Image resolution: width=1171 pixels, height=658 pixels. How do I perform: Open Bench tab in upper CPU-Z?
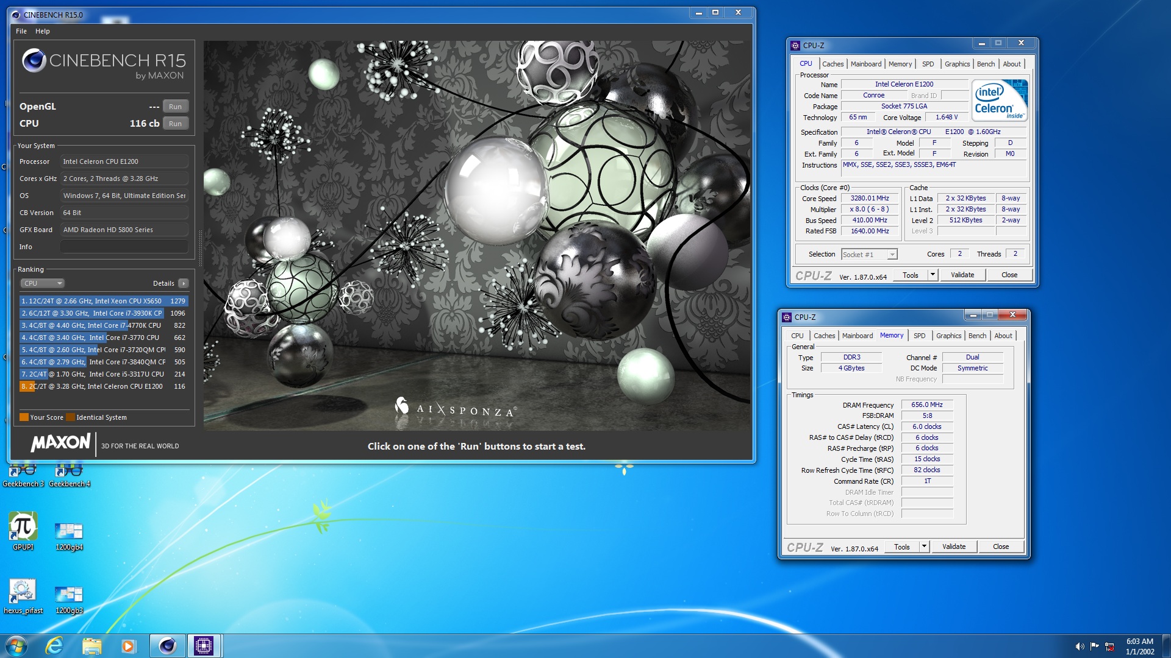coord(986,64)
